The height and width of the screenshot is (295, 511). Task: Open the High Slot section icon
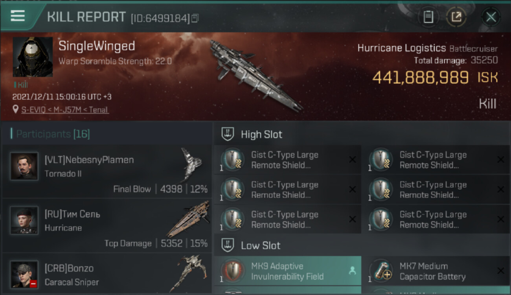[x=228, y=134]
